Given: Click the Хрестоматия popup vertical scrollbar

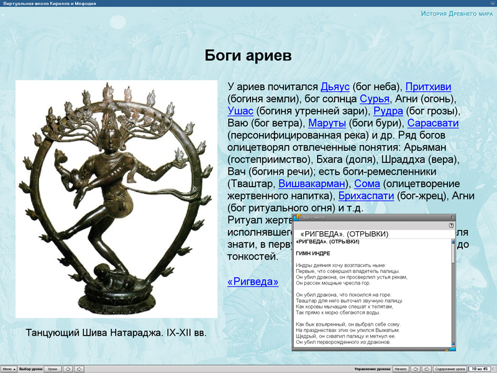Looking at the screenshot, I should pos(453,293).
